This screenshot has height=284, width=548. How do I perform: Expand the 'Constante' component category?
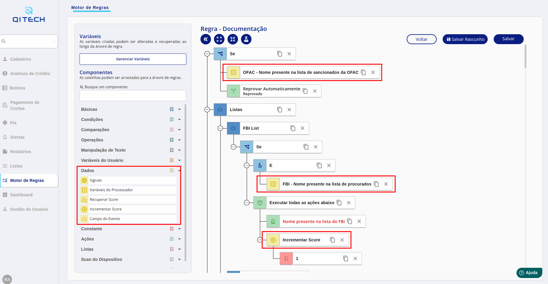179,229
